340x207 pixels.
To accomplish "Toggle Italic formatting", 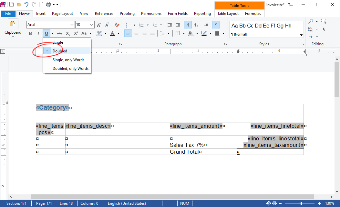I will click(38, 33).
